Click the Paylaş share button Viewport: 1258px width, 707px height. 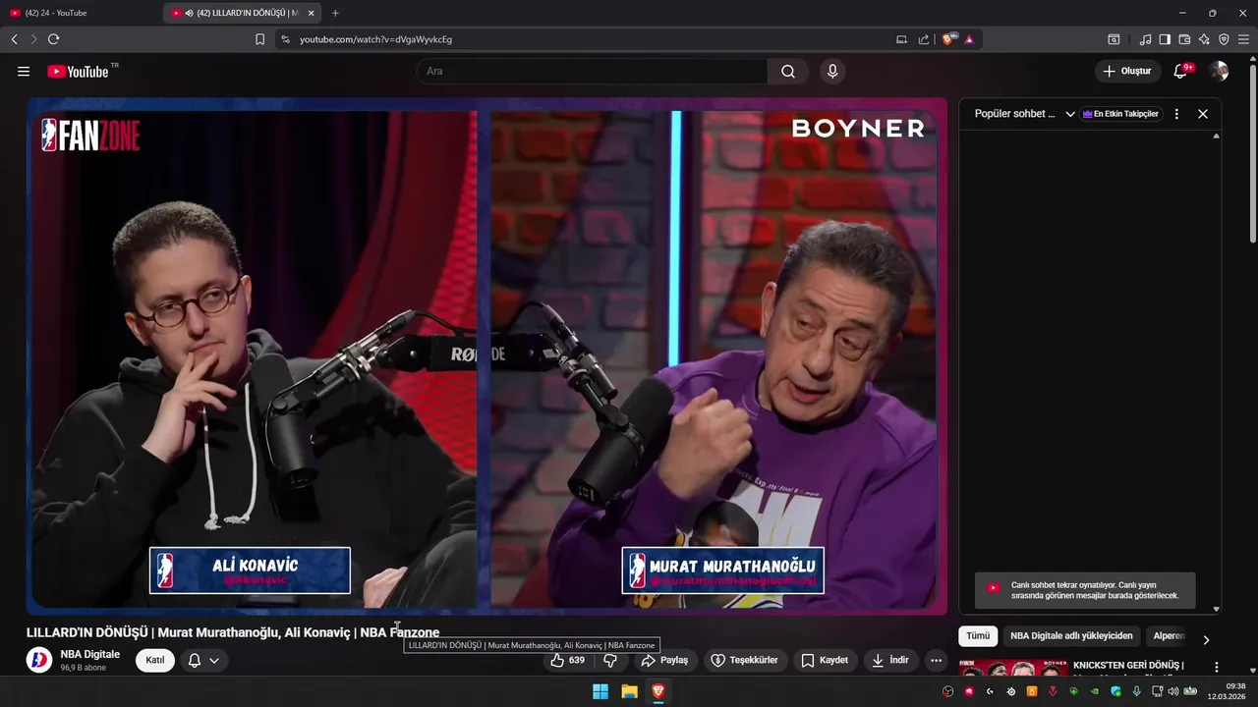(x=664, y=660)
